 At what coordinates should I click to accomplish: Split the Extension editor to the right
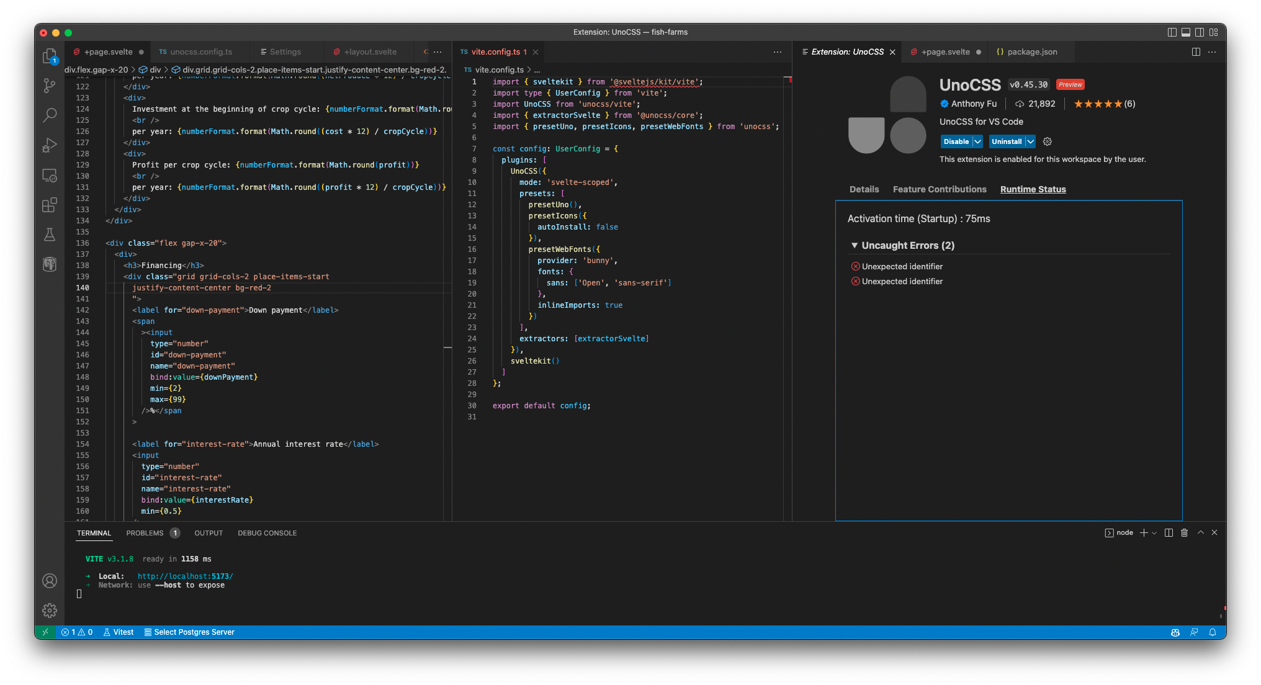pos(1196,52)
